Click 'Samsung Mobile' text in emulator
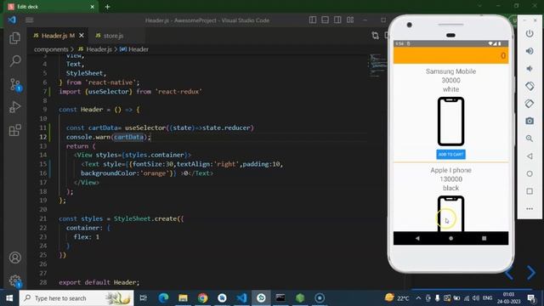544x306 pixels. pos(450,71)
